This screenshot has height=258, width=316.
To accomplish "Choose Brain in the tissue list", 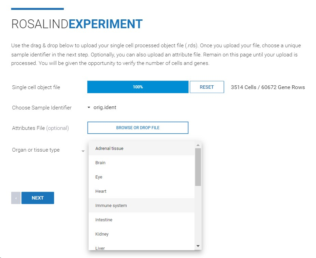I will click(x=142, y=162).
